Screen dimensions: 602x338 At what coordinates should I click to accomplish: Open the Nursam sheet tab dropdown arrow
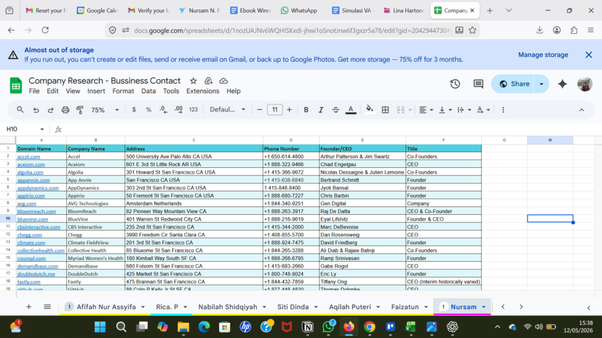(484, 307)
